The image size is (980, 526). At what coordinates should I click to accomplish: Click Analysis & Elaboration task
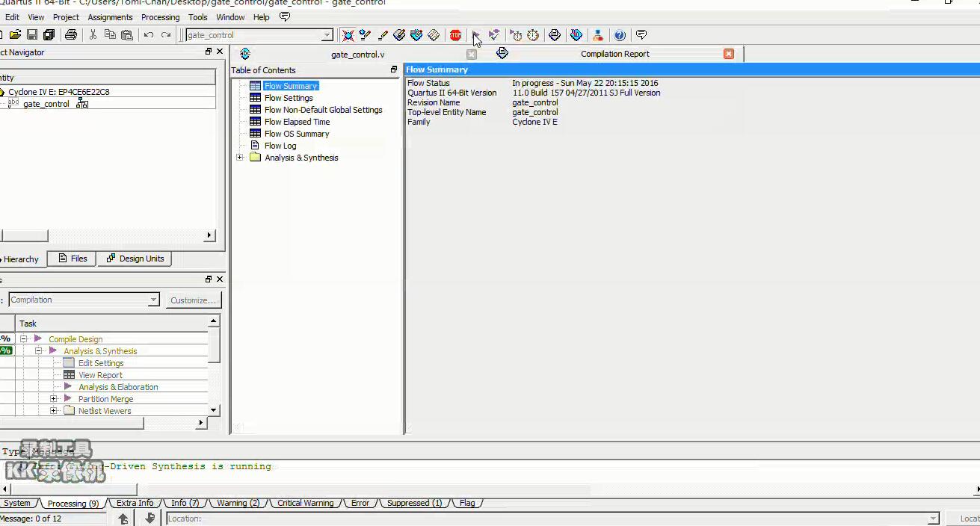tap(118, 387)
